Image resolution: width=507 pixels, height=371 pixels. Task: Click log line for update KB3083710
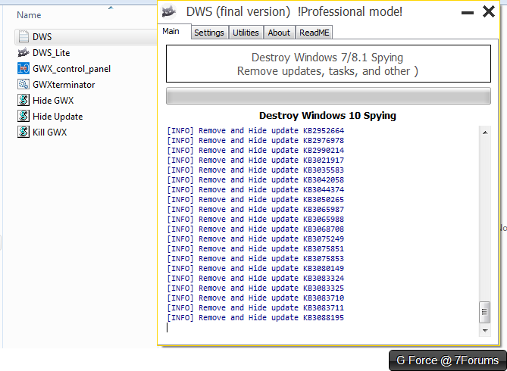coord(255,298)
